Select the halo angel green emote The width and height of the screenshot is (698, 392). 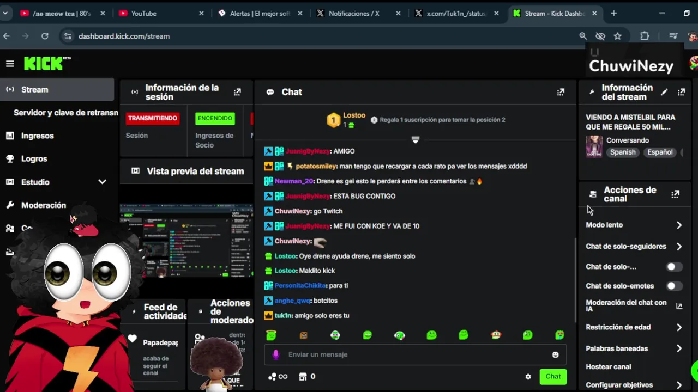271,335
